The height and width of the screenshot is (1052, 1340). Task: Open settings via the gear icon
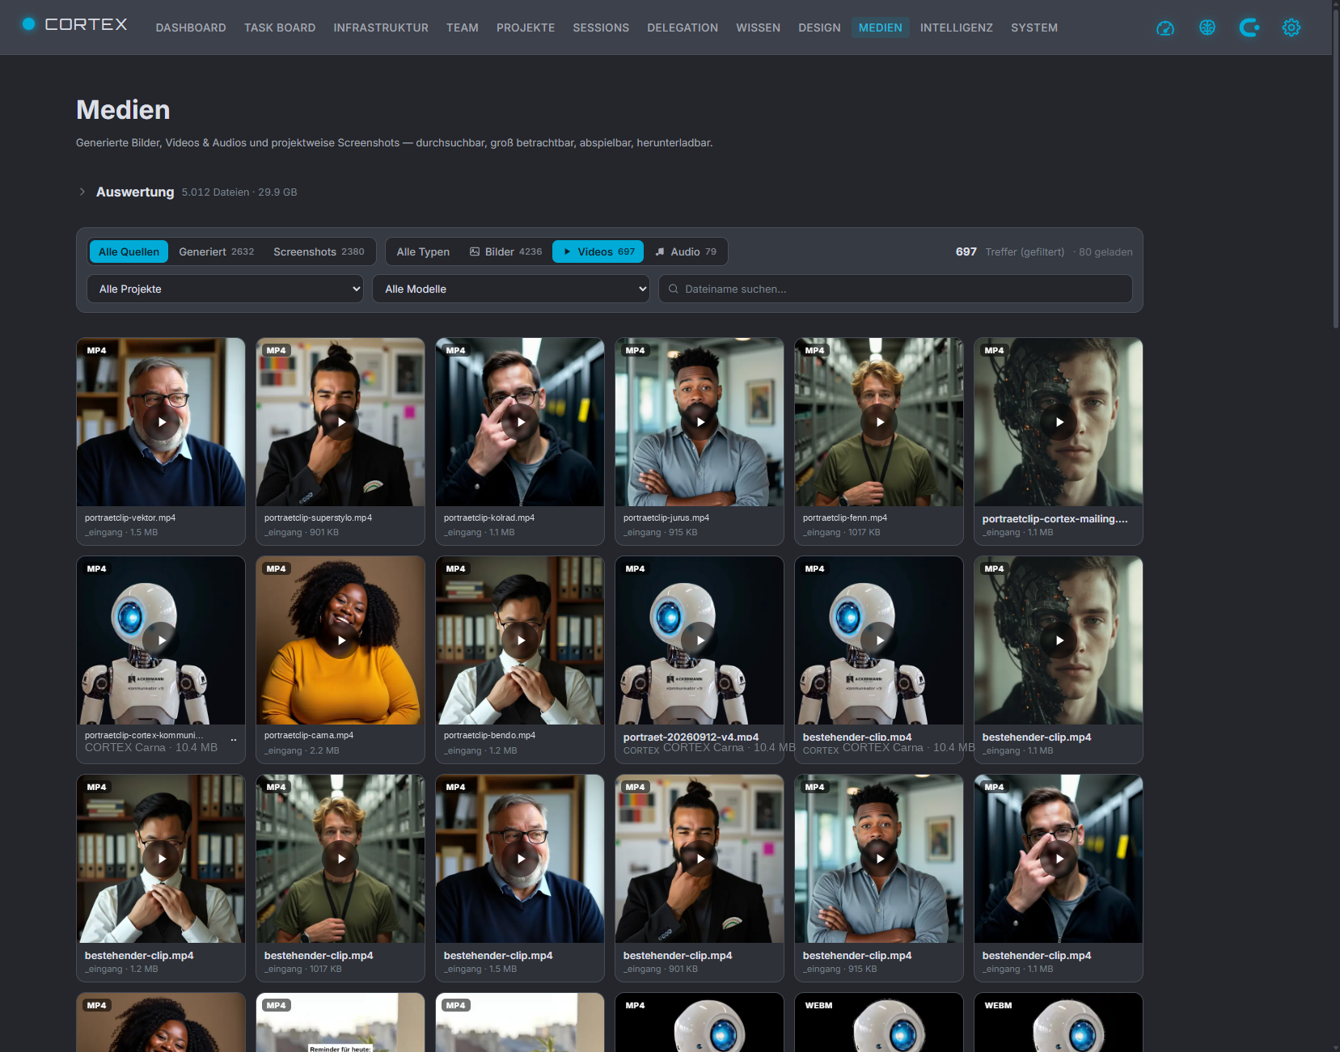(x=1291, y=27)
